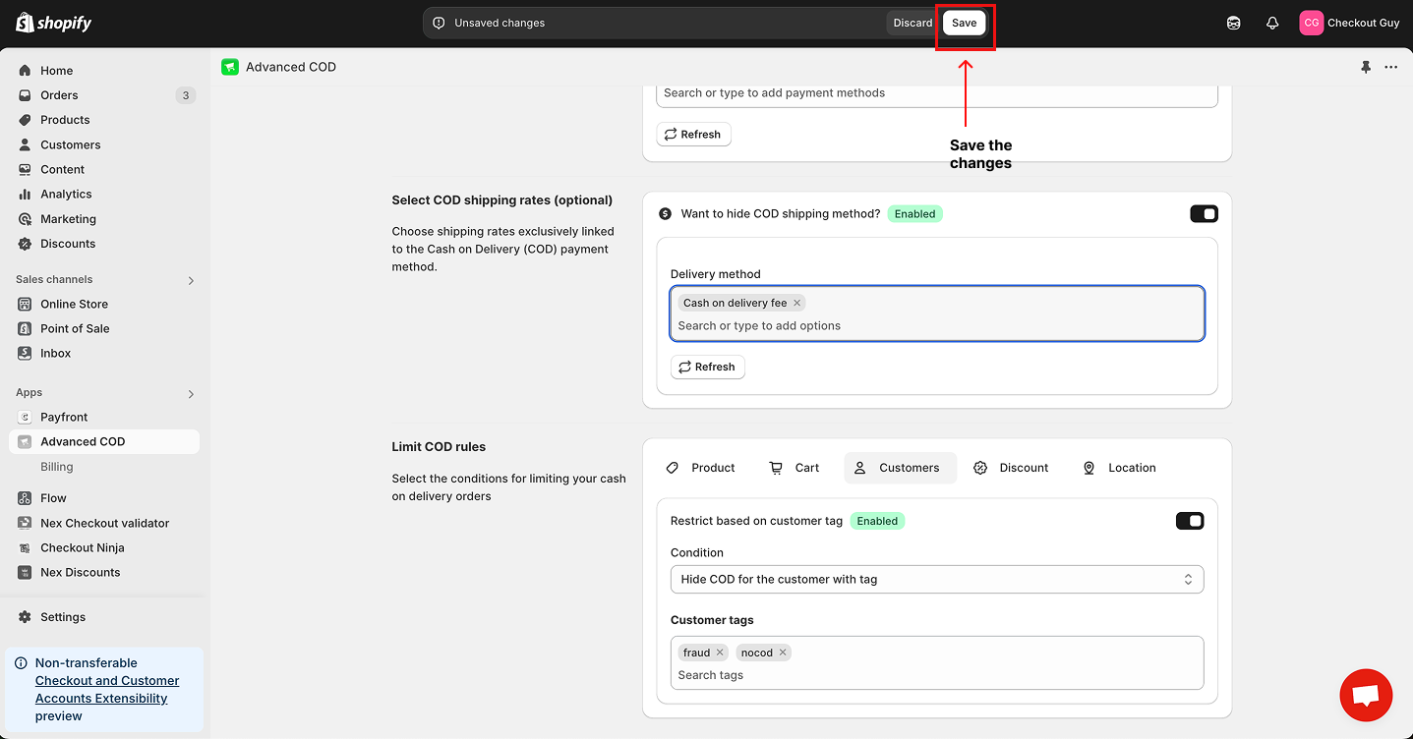
Task: Open the Condition dropdown
Action: (936, 579)
